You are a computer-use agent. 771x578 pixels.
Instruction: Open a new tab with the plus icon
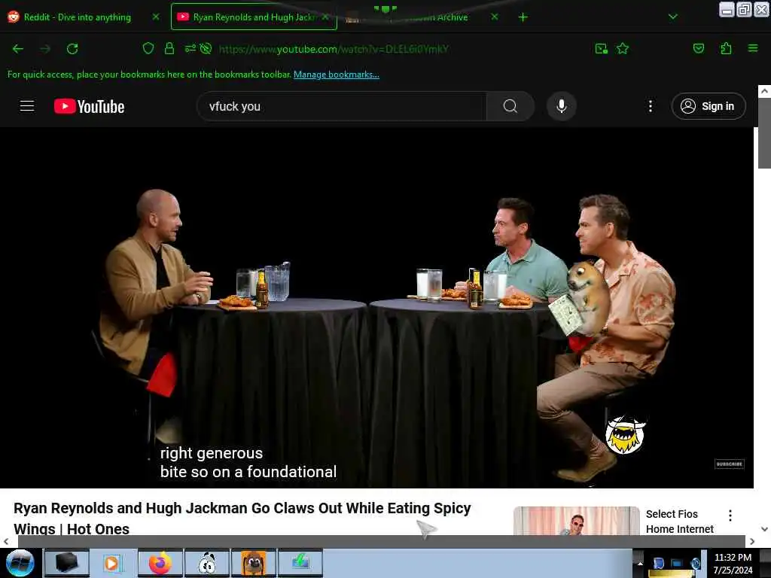coord(523,17)
